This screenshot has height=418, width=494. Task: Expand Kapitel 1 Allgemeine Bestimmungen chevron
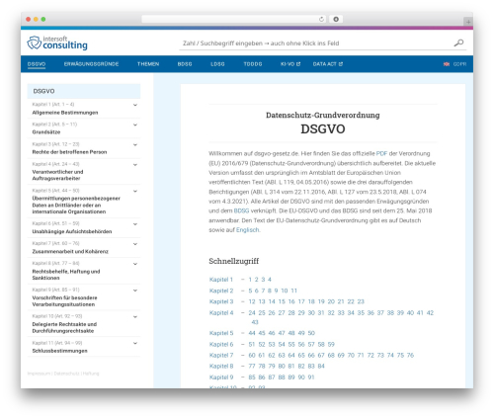click(135, 105)
